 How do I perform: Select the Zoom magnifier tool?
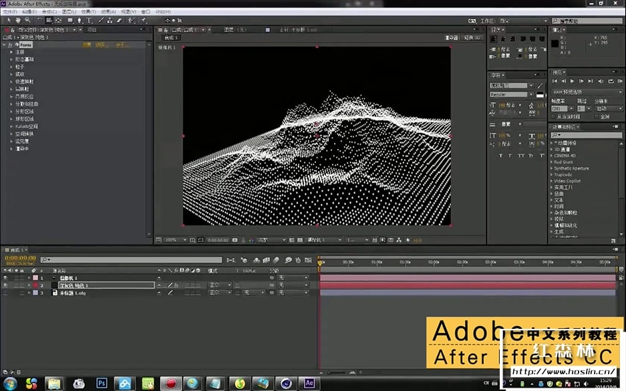pyautogui.click(x=27, y=20)
